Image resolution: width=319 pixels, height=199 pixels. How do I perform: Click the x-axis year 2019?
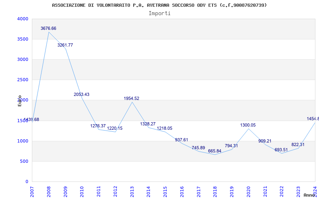pos(232,192)
